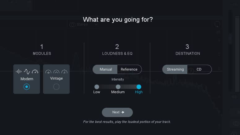Click the middle dial icon above Vintage
240x135 pixels.
tap(56, 72)
